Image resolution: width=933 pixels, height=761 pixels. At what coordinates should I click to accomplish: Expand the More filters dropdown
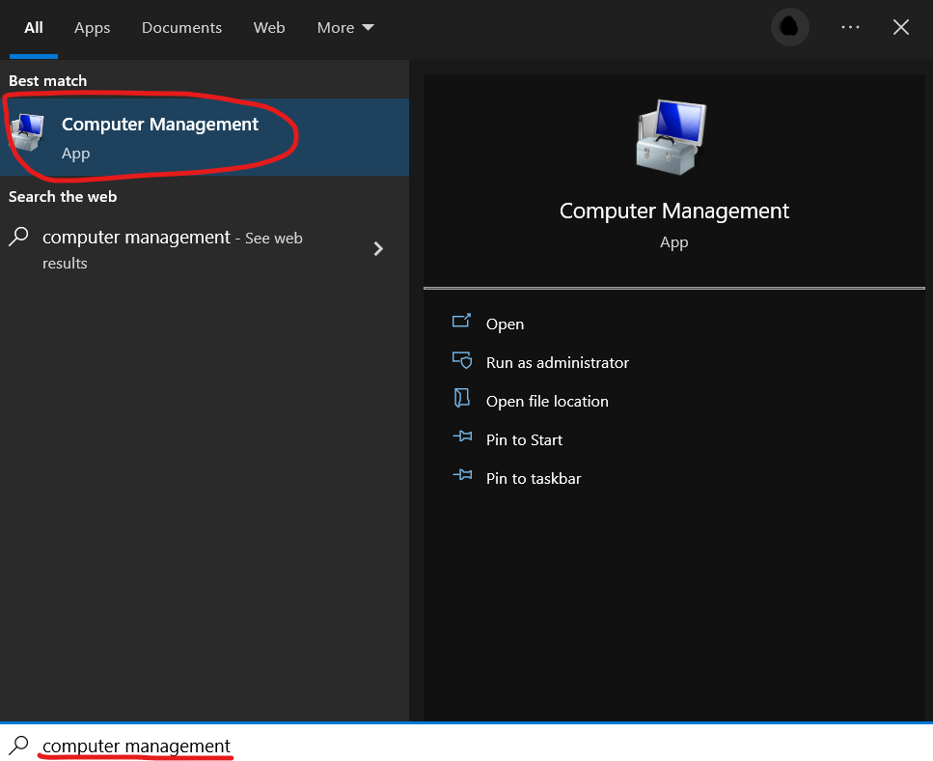345,28
